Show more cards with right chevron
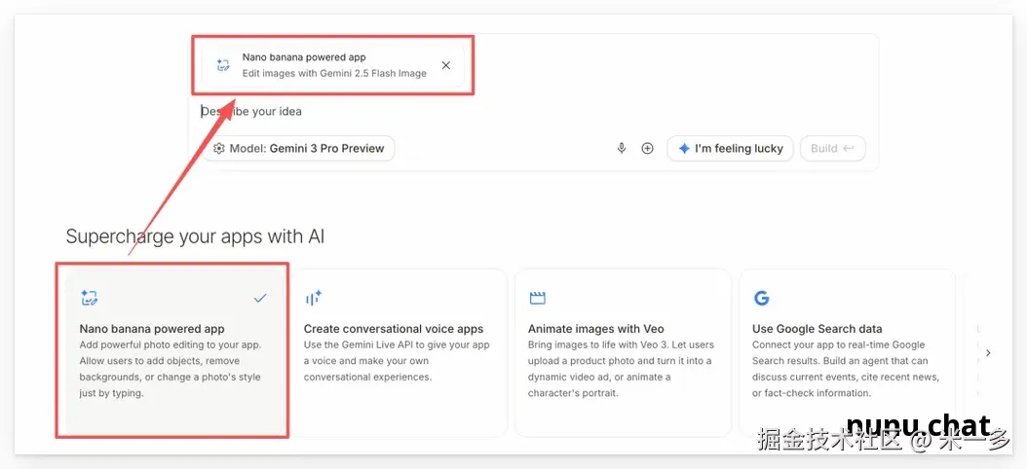This screenshot has height=469, width=1027. (988, 352)
